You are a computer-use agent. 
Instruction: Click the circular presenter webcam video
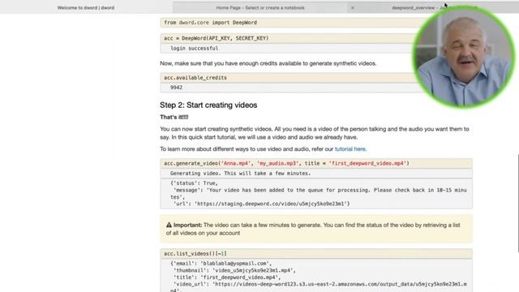coord(463,56)
